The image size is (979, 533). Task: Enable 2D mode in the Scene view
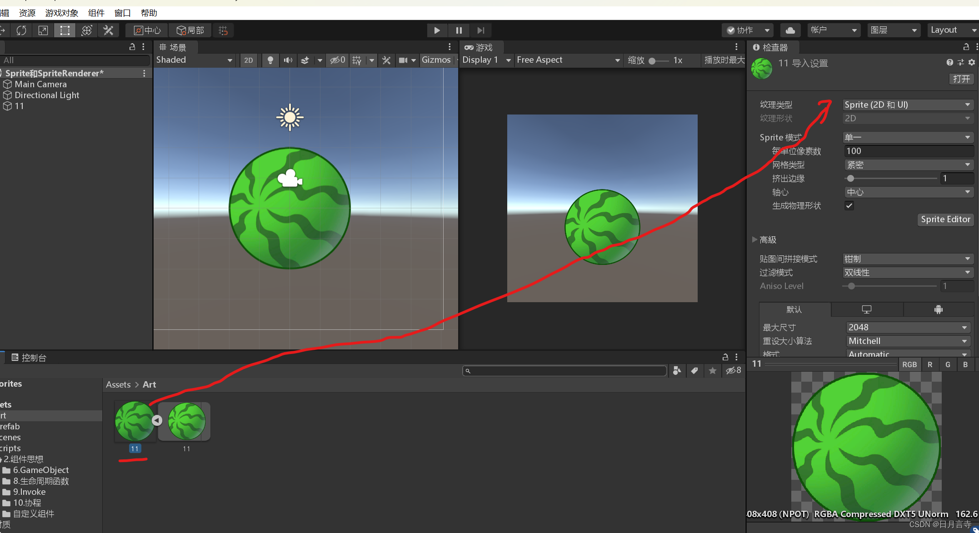pos(249,60)
